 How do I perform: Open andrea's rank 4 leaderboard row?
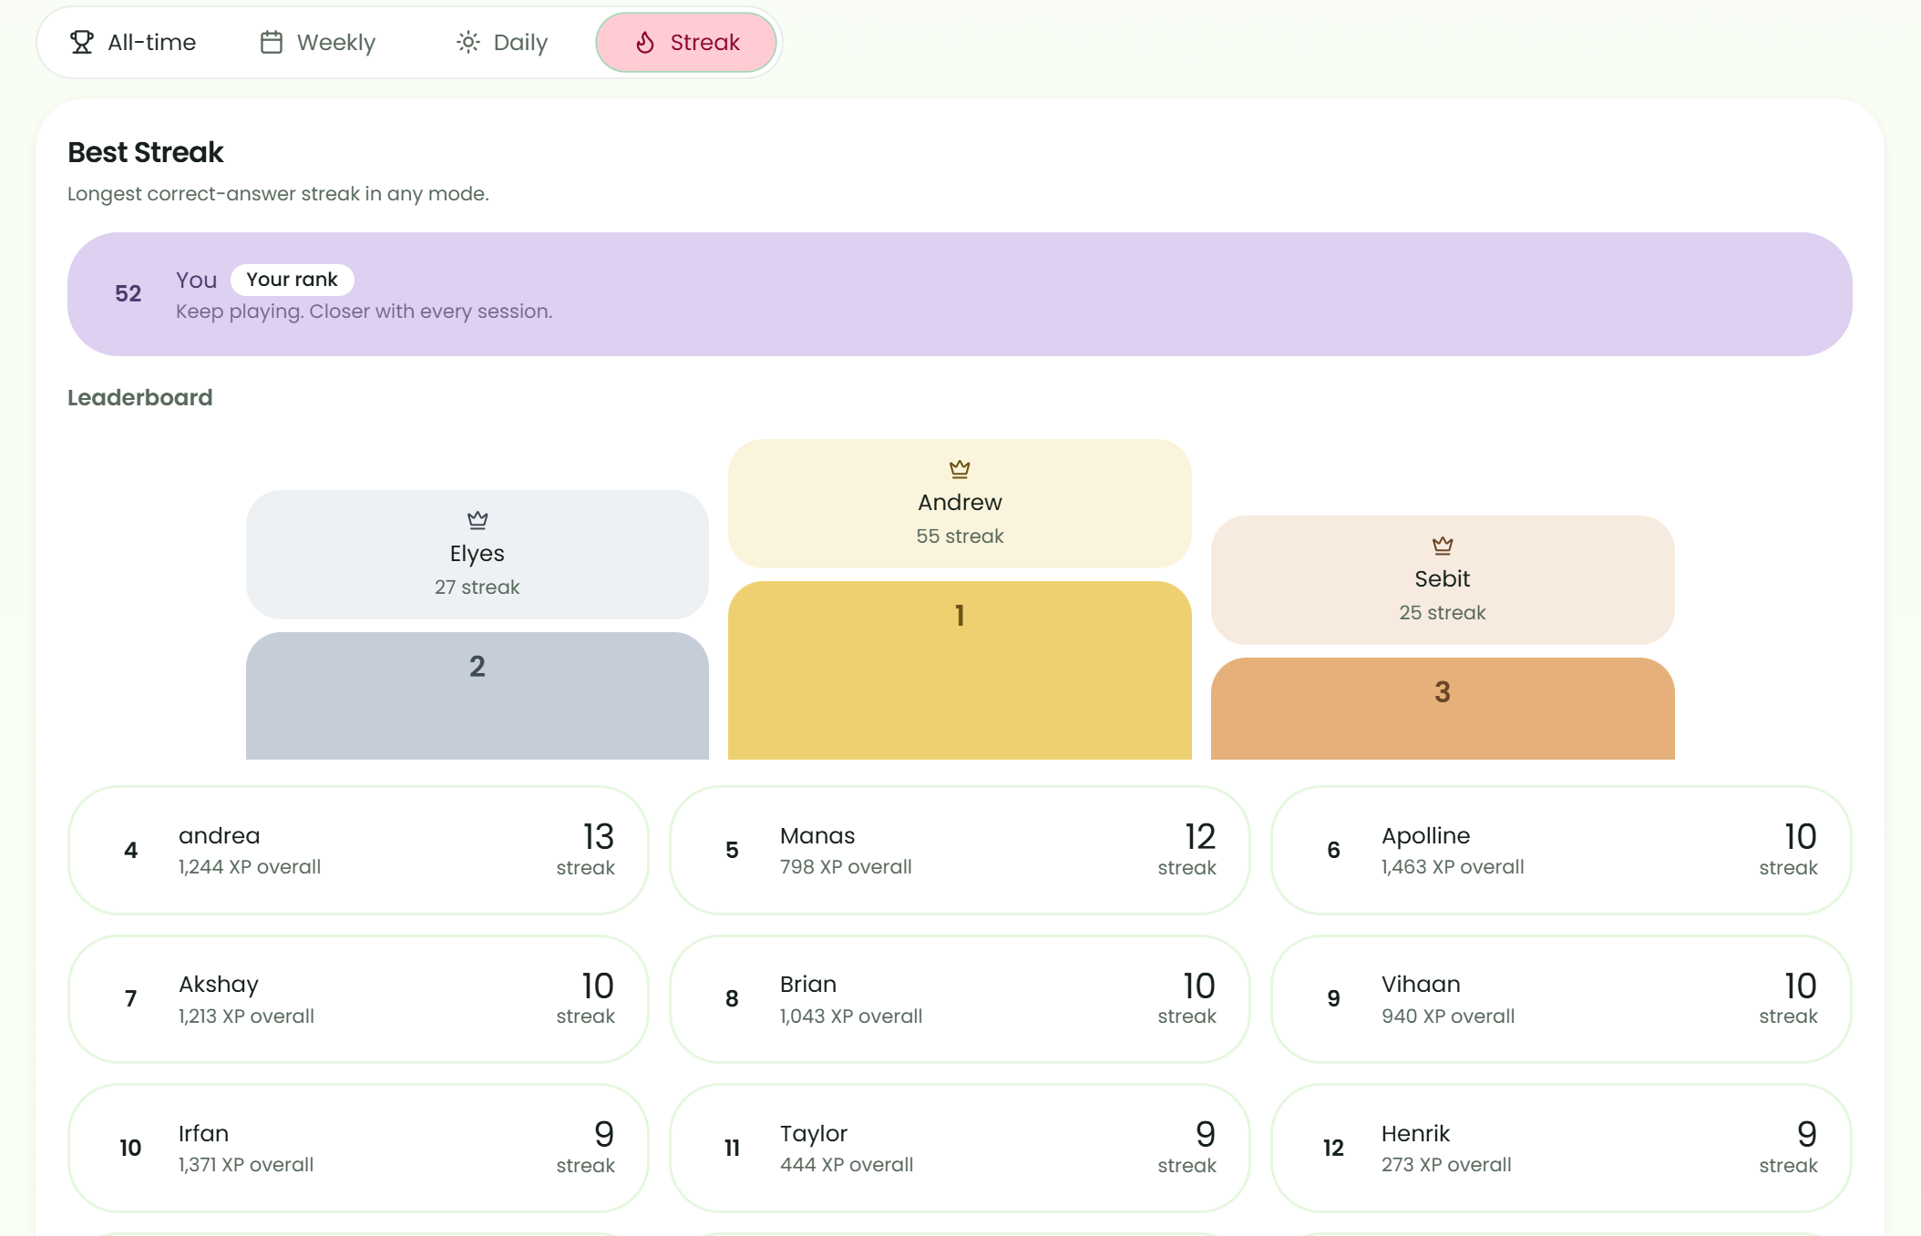pos(358,850)
